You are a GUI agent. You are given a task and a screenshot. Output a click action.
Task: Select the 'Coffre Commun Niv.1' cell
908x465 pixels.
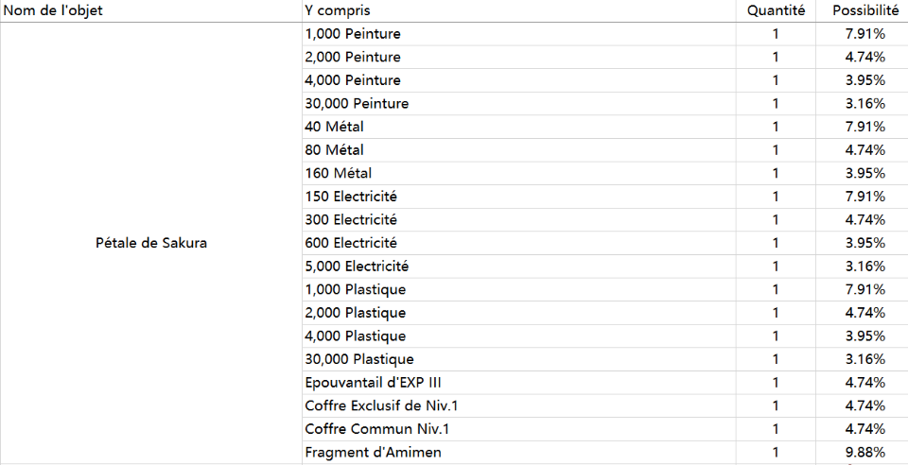(519, 429)
